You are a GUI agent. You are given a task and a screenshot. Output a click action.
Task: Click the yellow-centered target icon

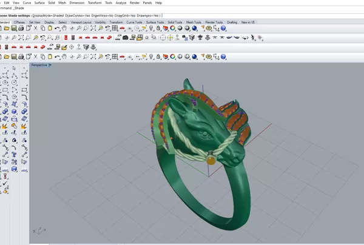coord(170,38)
